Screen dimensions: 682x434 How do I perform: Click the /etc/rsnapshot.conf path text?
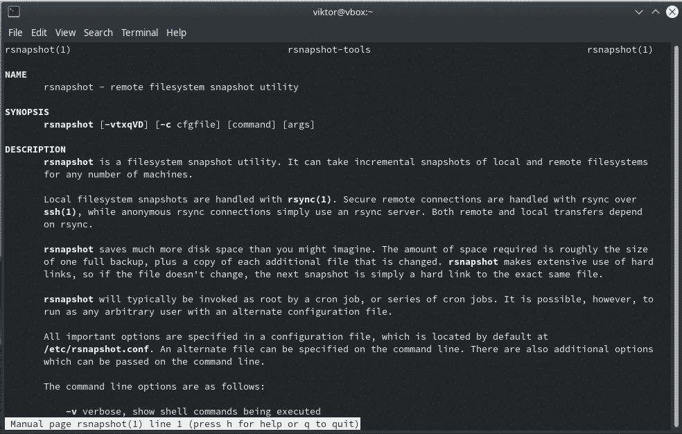point(96,349)
